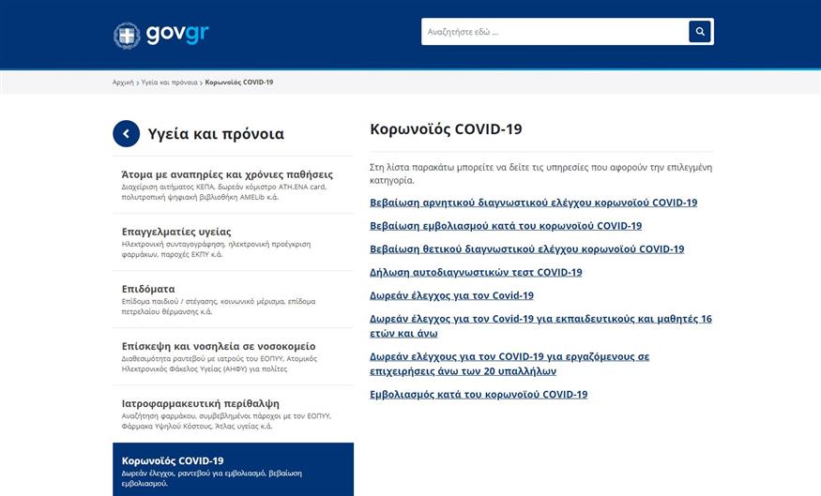This screenshot has width=821, height=496.
Task: Click the gov.gr logo
Action: click(x=161, y=35)
